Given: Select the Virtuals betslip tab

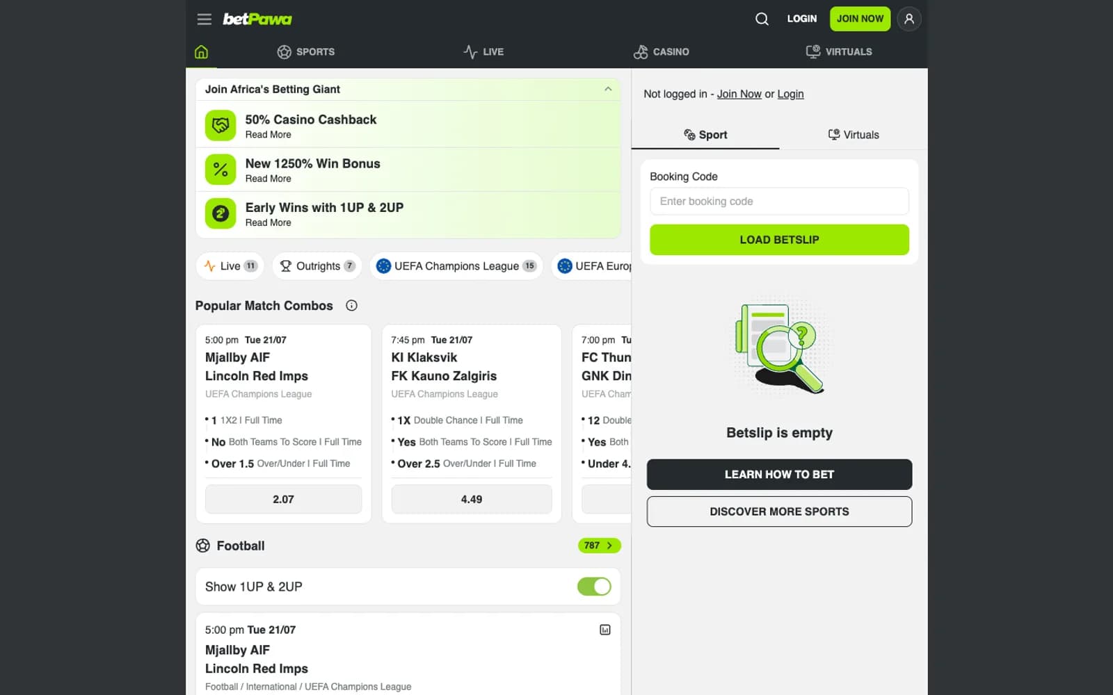Looking at the screenshot, I should coord(854,135).
